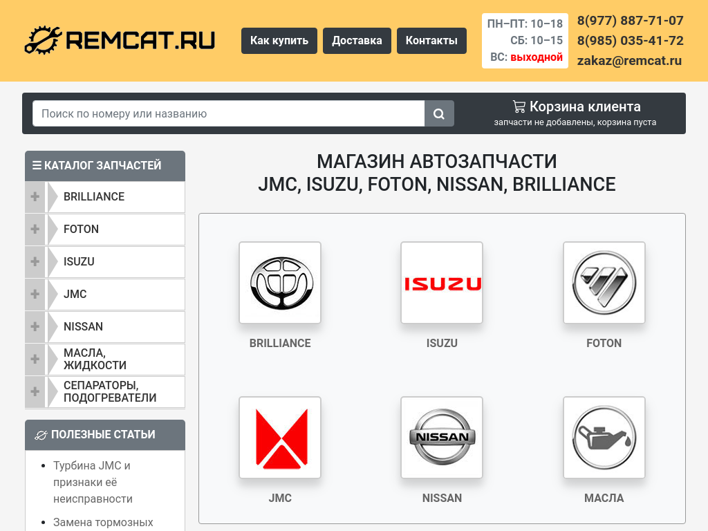Image resolution: width=708 pixels, height=531 pixels.
Task: Open the JMC red logo tile
Action: tap(280, 438)
